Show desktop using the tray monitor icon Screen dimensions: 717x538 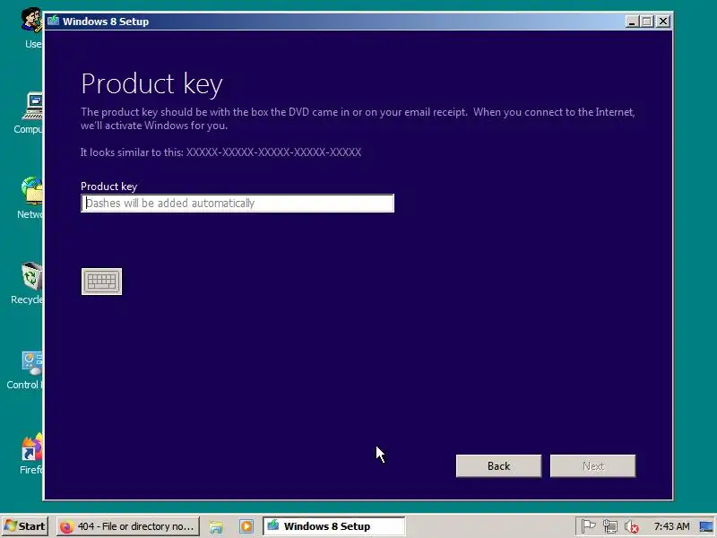(x=706, y=526)
